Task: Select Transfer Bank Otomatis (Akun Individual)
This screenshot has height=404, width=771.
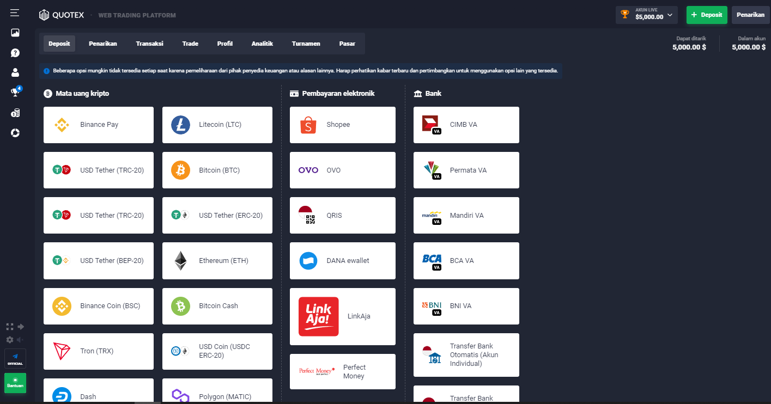Action: (x=466, y=355)
